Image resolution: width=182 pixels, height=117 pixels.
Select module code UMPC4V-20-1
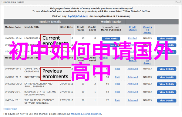pos(13,100)
